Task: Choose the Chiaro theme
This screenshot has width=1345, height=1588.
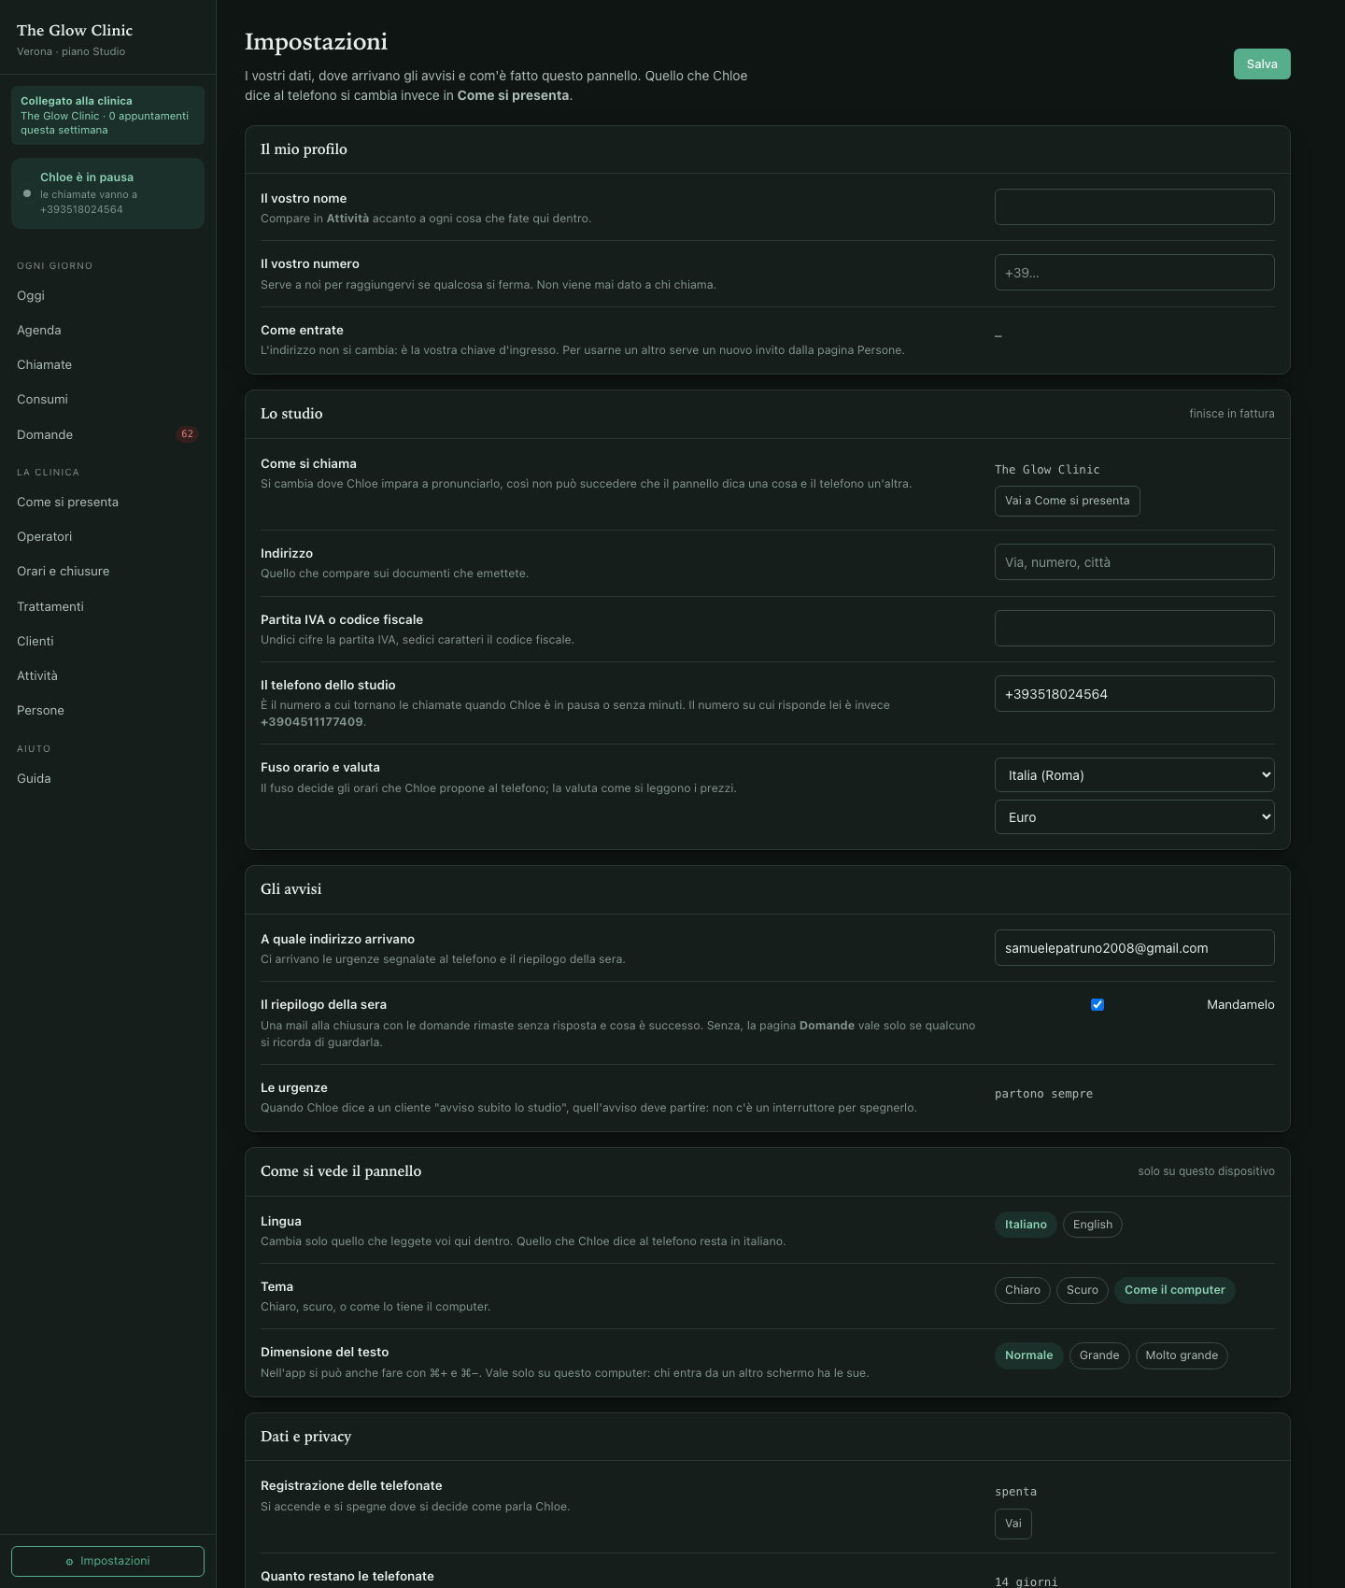Action: point(1023,1290)
